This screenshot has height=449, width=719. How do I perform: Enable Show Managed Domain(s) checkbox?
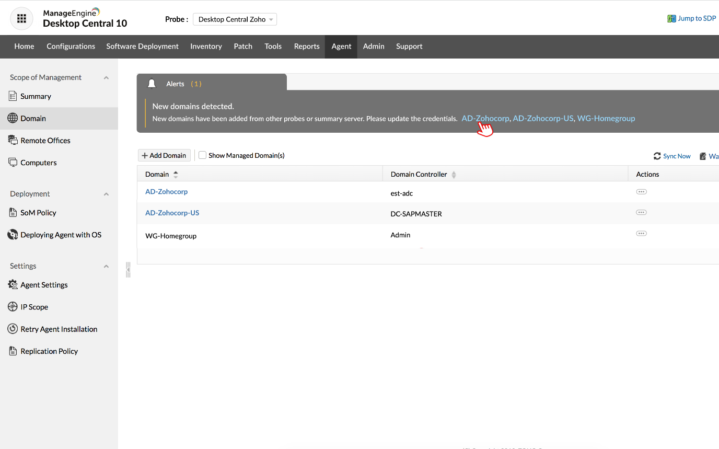point(203,155)
